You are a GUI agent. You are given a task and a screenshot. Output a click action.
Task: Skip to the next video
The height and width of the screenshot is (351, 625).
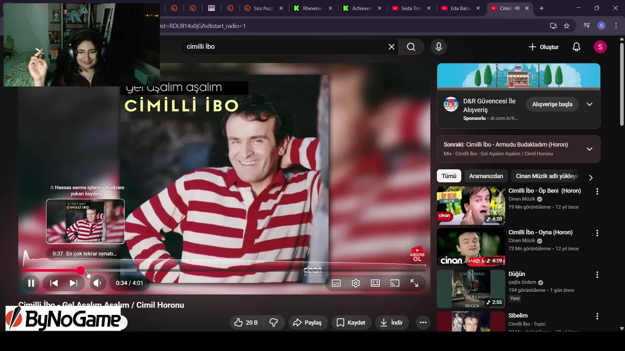point(73,283)
